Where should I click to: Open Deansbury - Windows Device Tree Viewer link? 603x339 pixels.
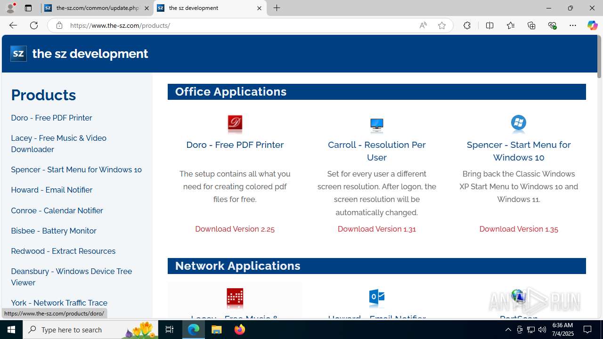click(x=72, y=277)
